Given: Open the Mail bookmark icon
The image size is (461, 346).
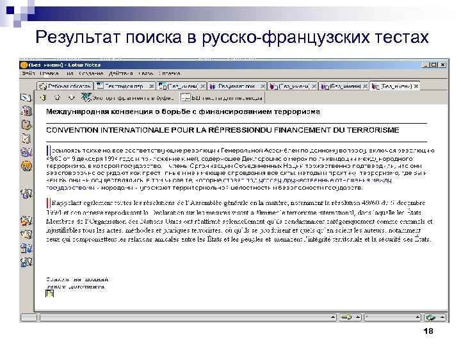Looking at the screenshot, I should [26, 97].
